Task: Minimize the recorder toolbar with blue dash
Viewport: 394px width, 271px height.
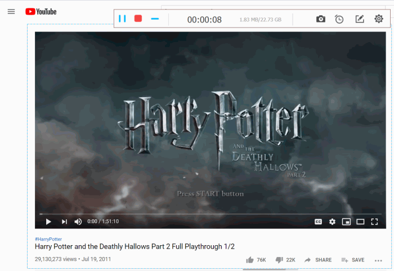Action: pos(155,19)
